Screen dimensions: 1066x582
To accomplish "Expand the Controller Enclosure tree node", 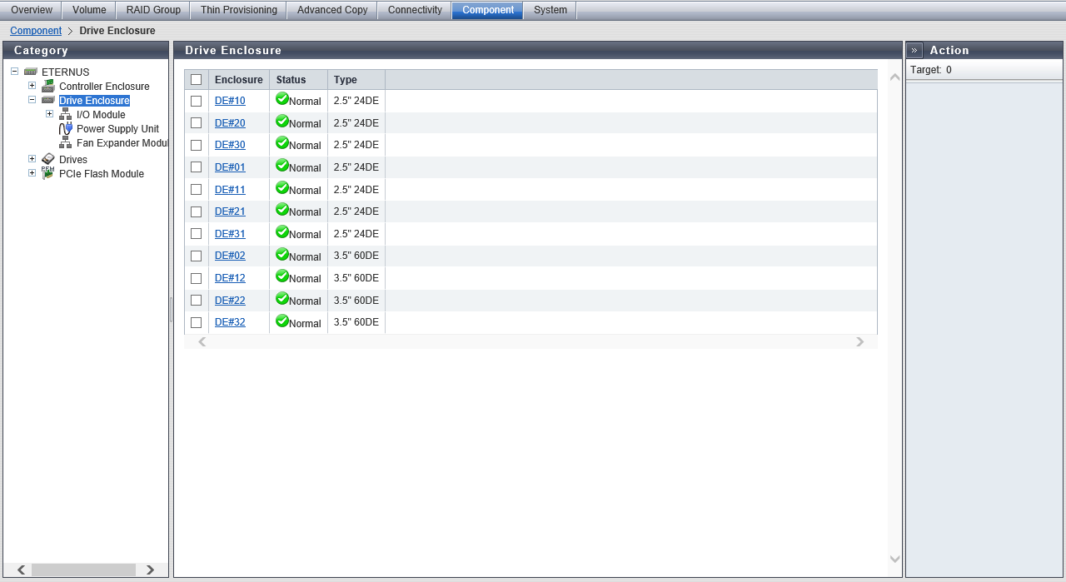I will (x=32, y=86).
